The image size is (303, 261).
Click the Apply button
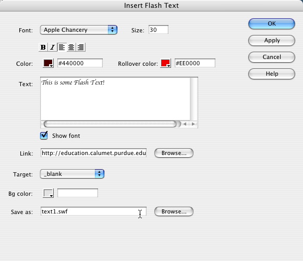[272, 40]
